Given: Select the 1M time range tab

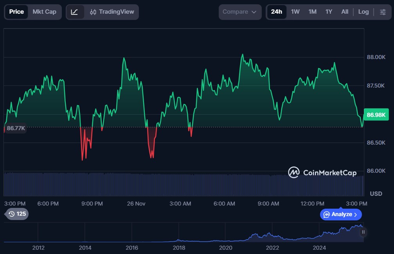Looking at the screenshot, I should (312, 12).
